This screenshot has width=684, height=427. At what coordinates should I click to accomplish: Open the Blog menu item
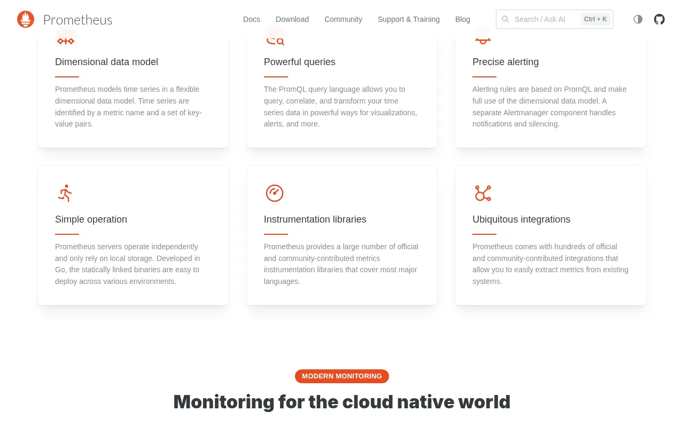pyautogui.click(x=463, y=19)
